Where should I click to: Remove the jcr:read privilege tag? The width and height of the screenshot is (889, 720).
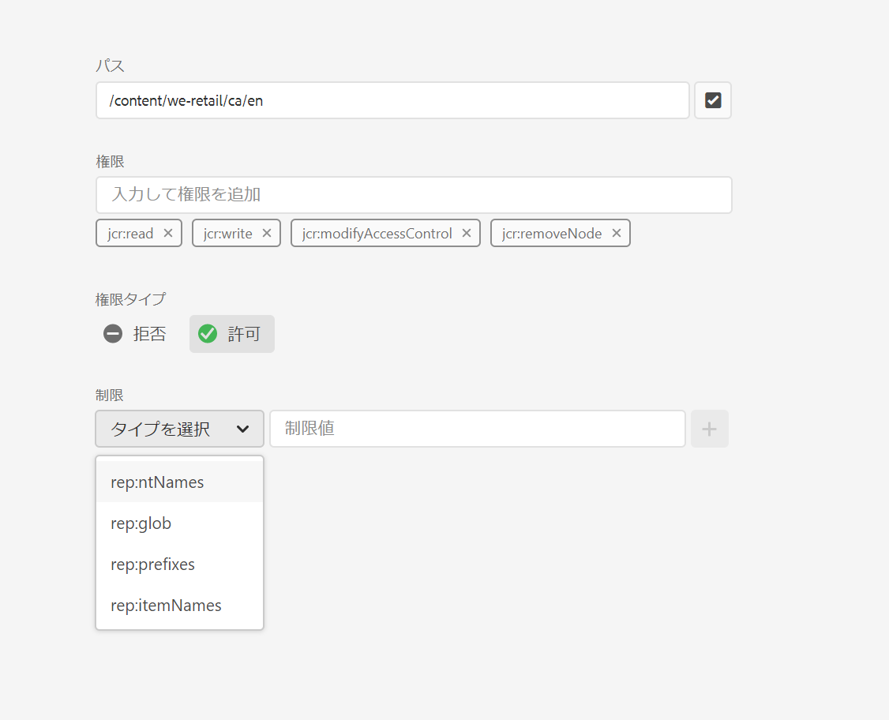[168, 233]
